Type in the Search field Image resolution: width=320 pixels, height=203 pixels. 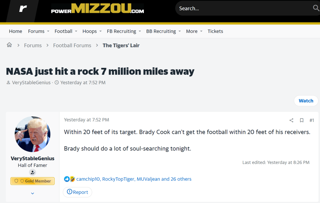[x=244, y=8]
